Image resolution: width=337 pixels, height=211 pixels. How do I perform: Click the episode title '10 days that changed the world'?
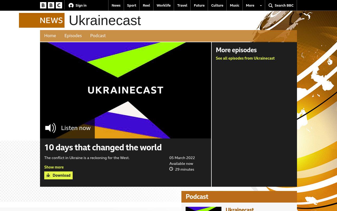point(103,147)
